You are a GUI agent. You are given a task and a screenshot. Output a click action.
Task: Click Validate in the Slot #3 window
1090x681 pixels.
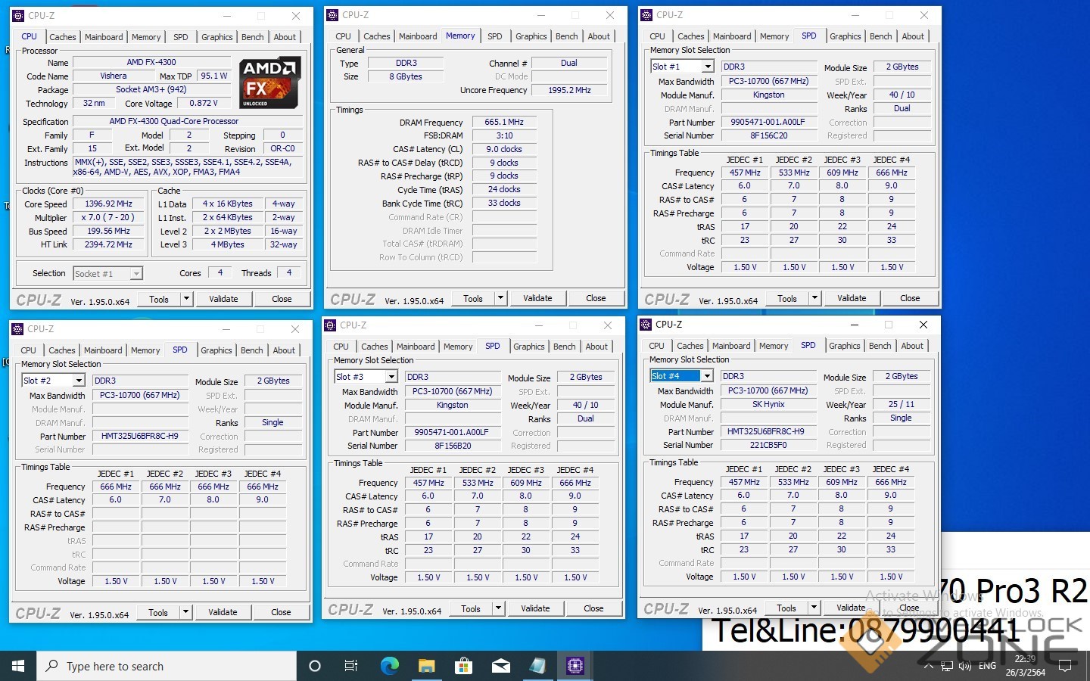click(535, 608)
